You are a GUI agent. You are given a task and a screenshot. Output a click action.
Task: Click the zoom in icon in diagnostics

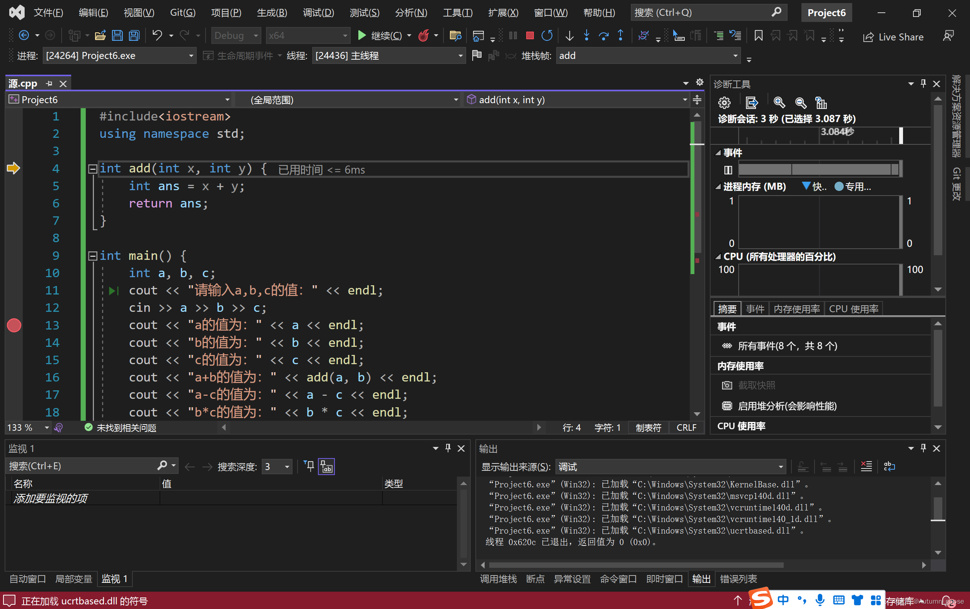779,103
